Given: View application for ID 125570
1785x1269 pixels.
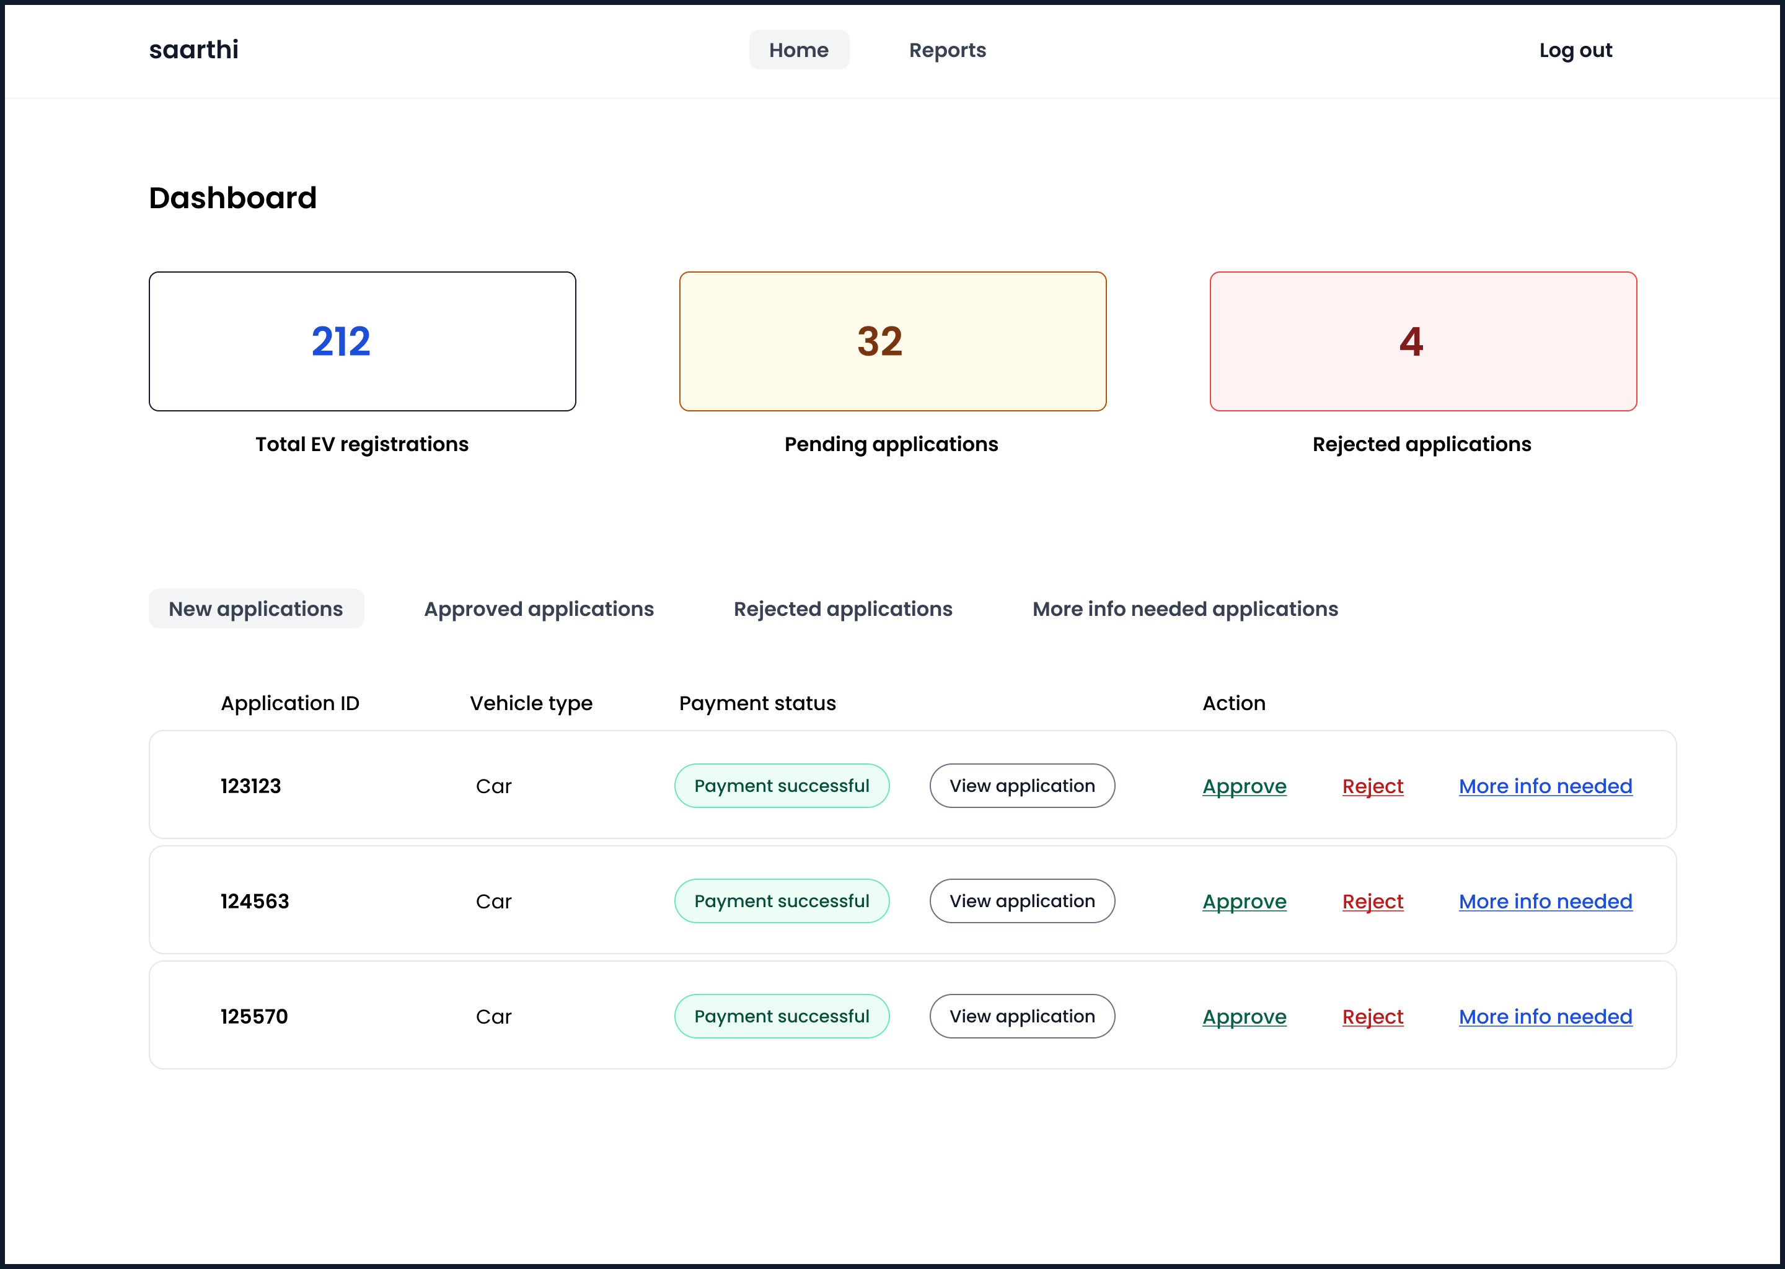Looking at the screenshot, I should coord(1021,1016).
